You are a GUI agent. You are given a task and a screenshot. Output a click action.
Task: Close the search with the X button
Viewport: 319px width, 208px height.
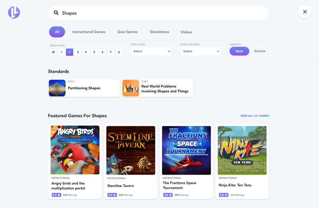coord(305,12)
